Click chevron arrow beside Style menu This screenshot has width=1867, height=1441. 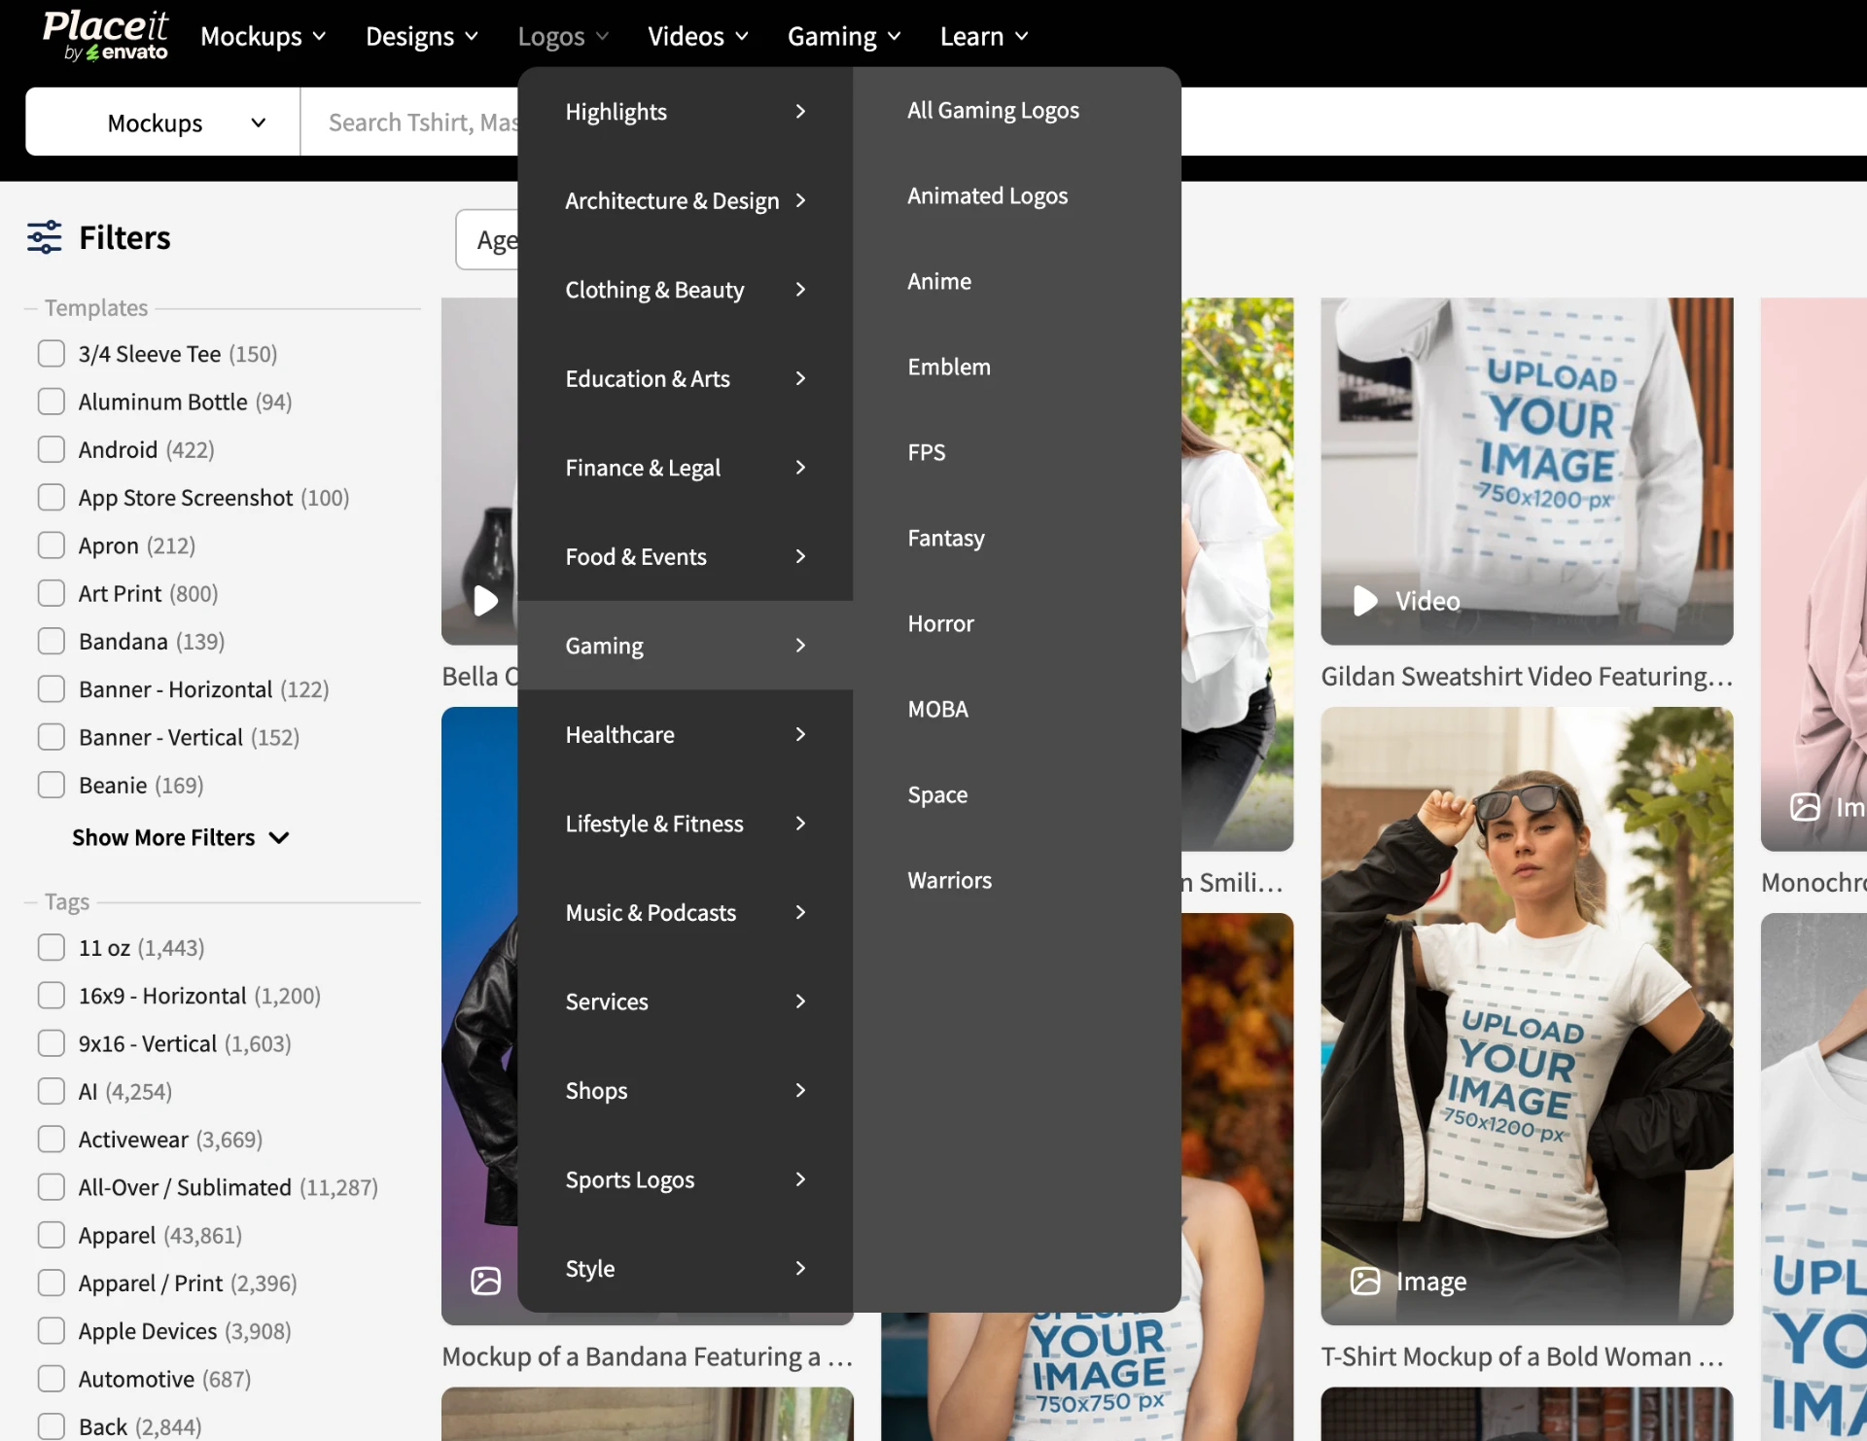coord(800,1268)
